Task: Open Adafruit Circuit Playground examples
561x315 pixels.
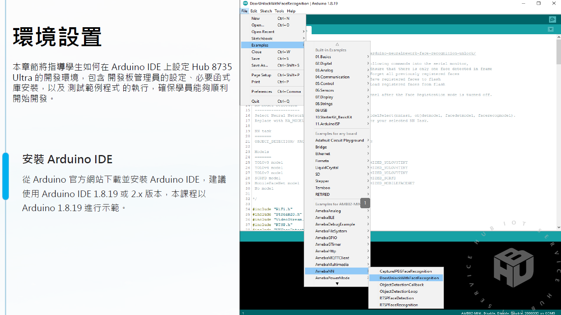Action: coord(337,140)
